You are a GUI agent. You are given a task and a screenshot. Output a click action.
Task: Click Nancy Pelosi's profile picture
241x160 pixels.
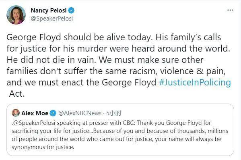pyautogui.click(x=16, y=15)
